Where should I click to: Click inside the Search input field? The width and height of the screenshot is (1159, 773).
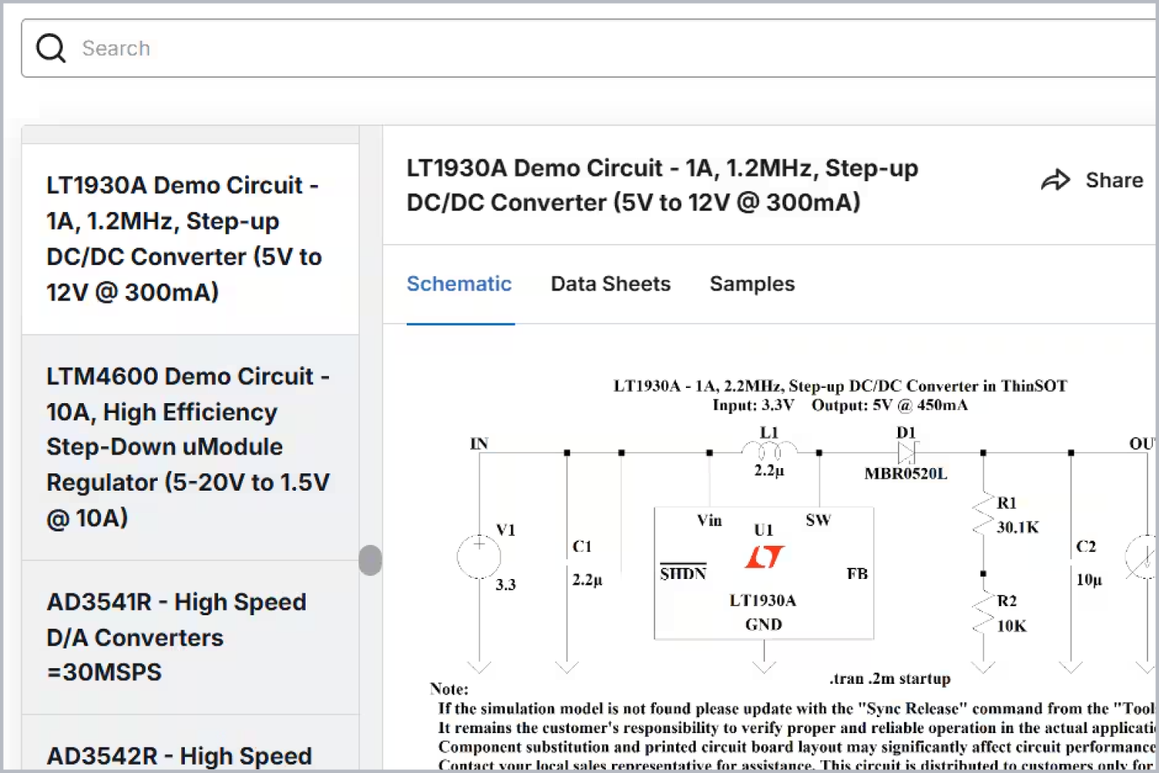pos(302,48)
